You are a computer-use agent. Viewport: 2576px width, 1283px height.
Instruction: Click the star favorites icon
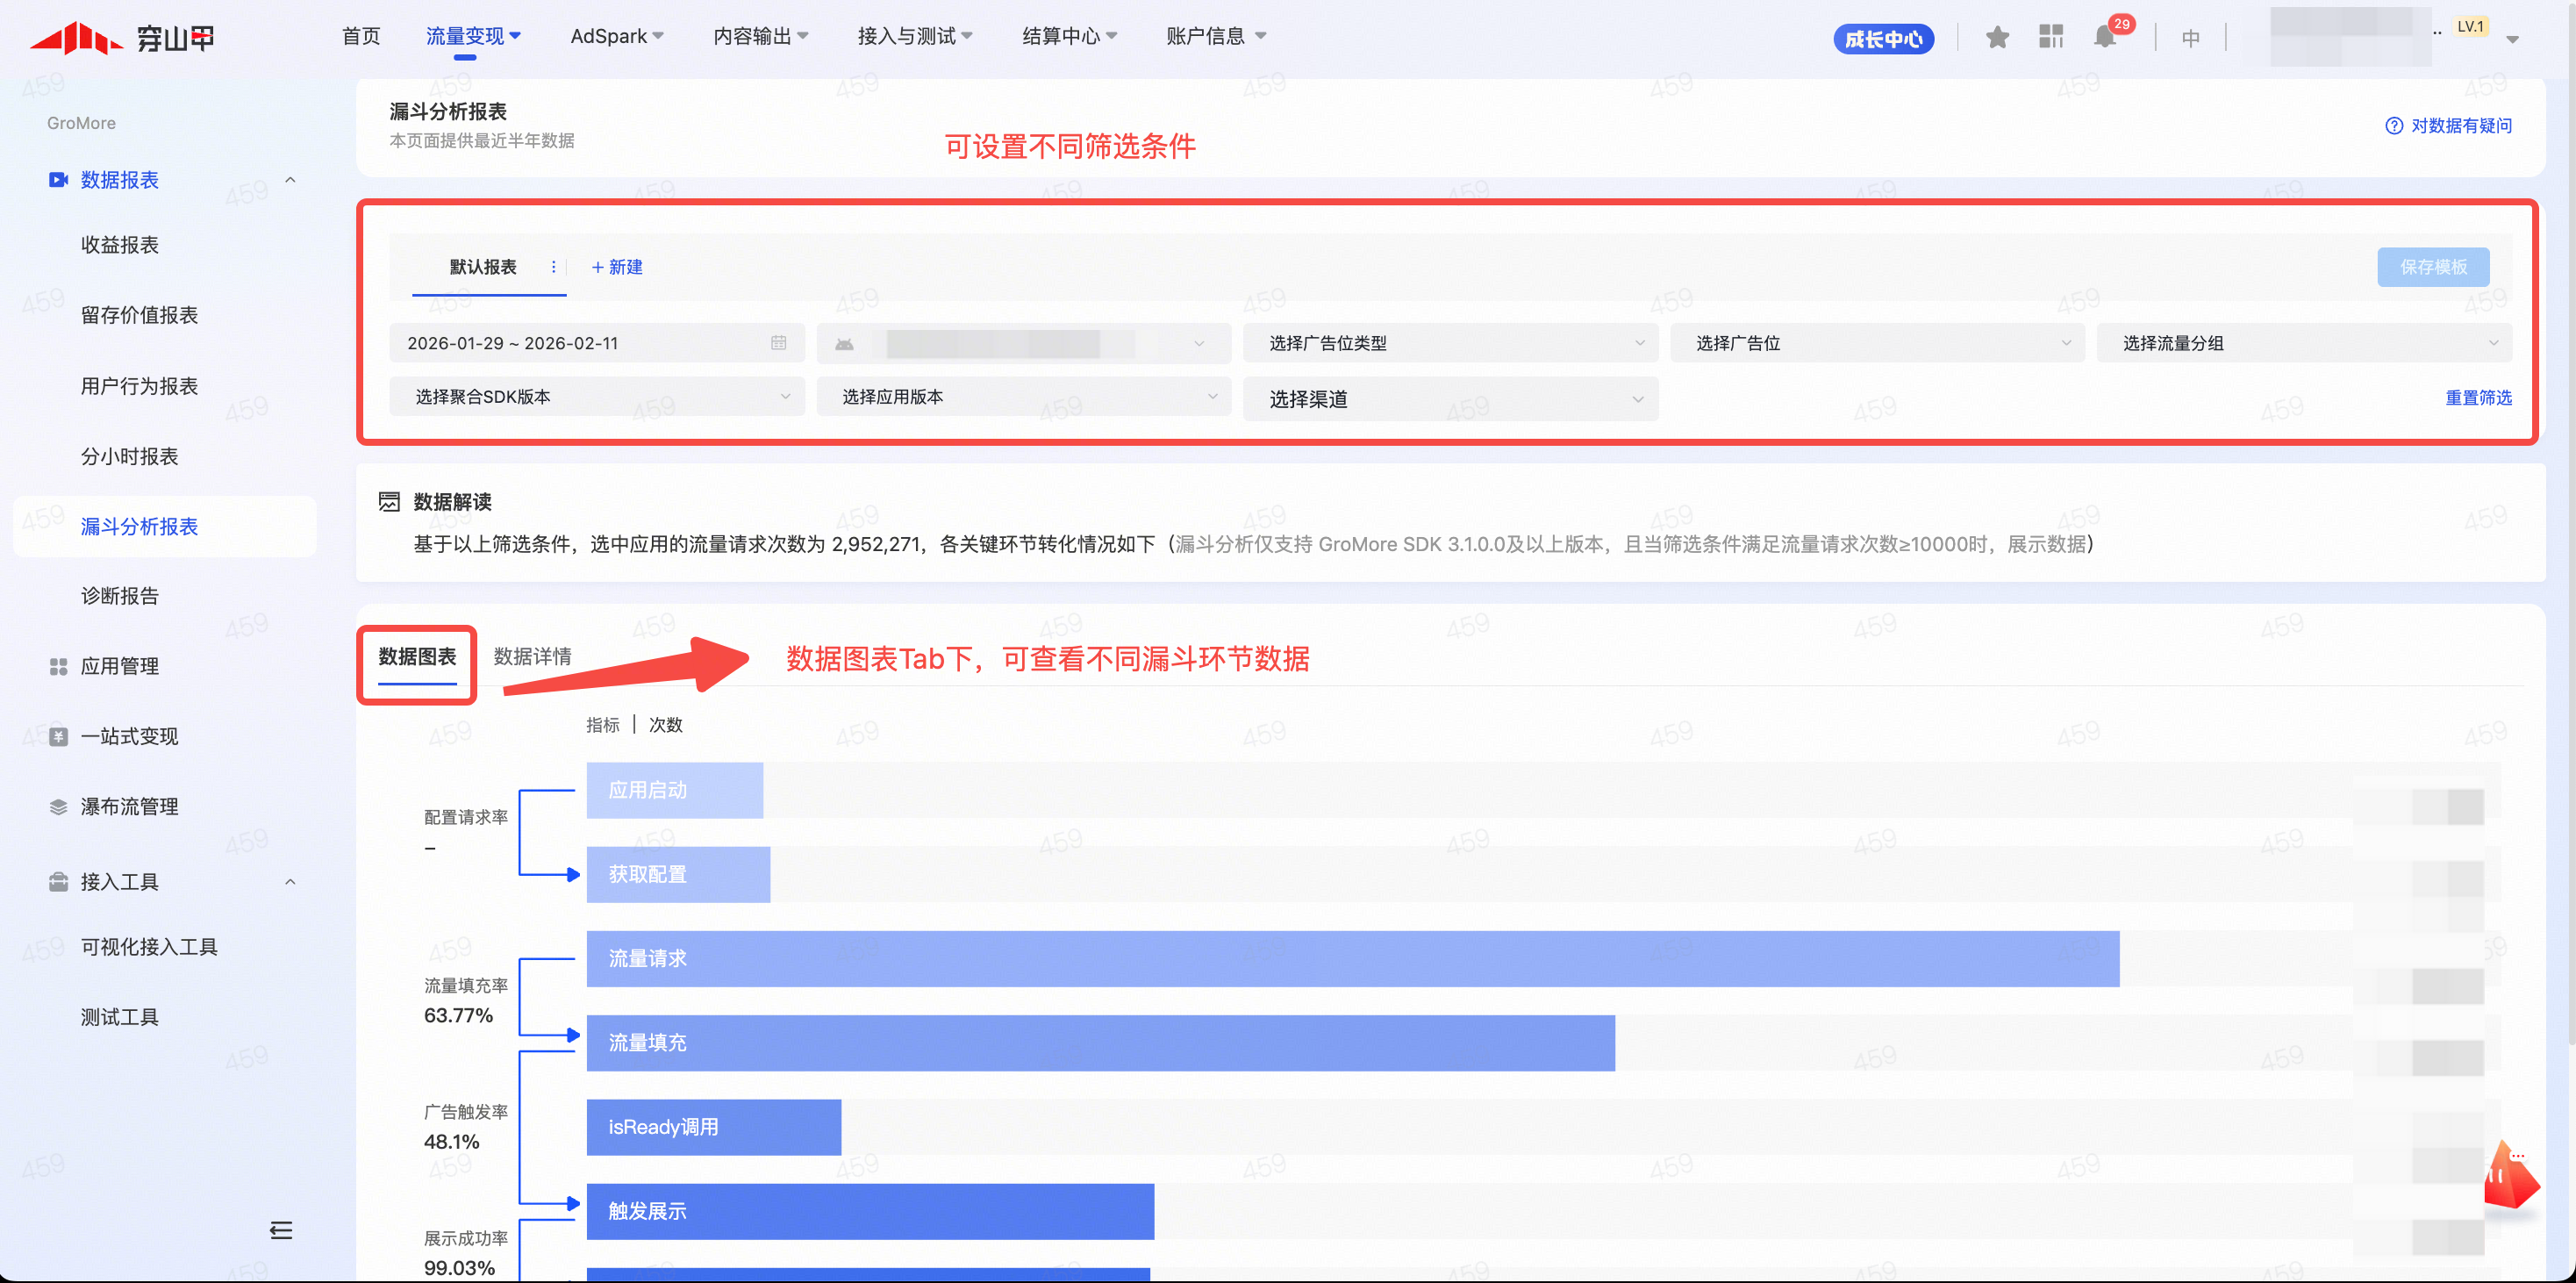tap(1997, 38)
